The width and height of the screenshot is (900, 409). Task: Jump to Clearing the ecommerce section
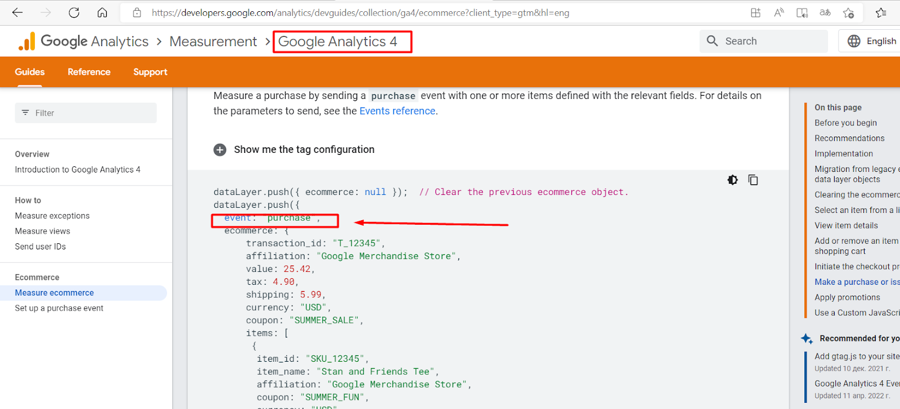click(857, 195)
